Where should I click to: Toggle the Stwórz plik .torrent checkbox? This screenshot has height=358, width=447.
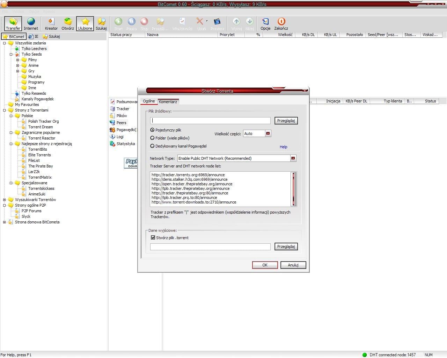point(153,238)
